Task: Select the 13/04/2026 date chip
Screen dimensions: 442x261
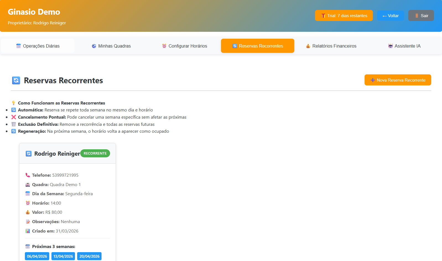Action: 63,256
